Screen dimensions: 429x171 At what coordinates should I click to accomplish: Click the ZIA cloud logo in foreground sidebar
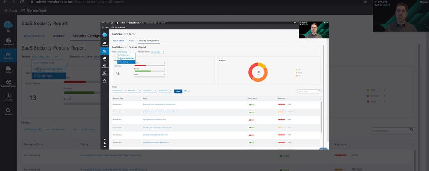coord(105,35)
